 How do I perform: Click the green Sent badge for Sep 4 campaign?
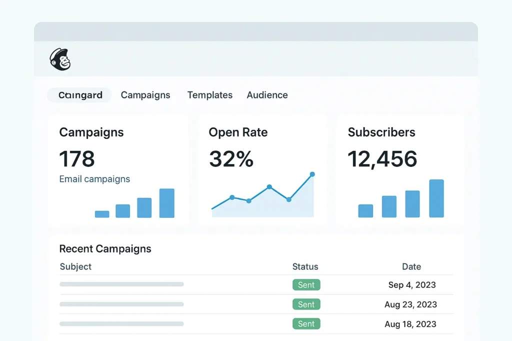pyautogui.click(x=306, y=285)
